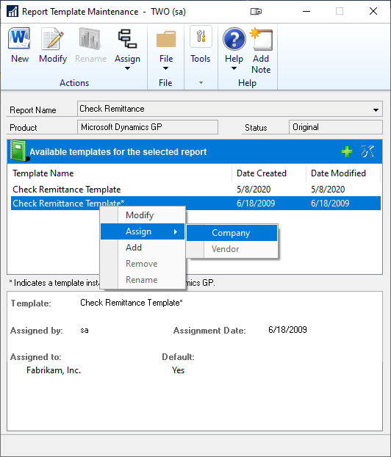
Task: Click the Template value in details panel
Action: [132, 303]
